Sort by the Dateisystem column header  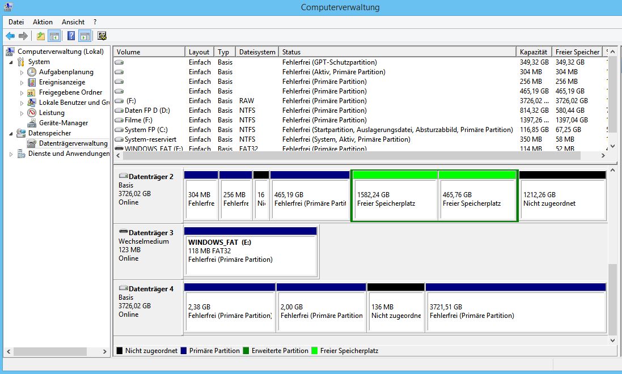tap(257, 52)
